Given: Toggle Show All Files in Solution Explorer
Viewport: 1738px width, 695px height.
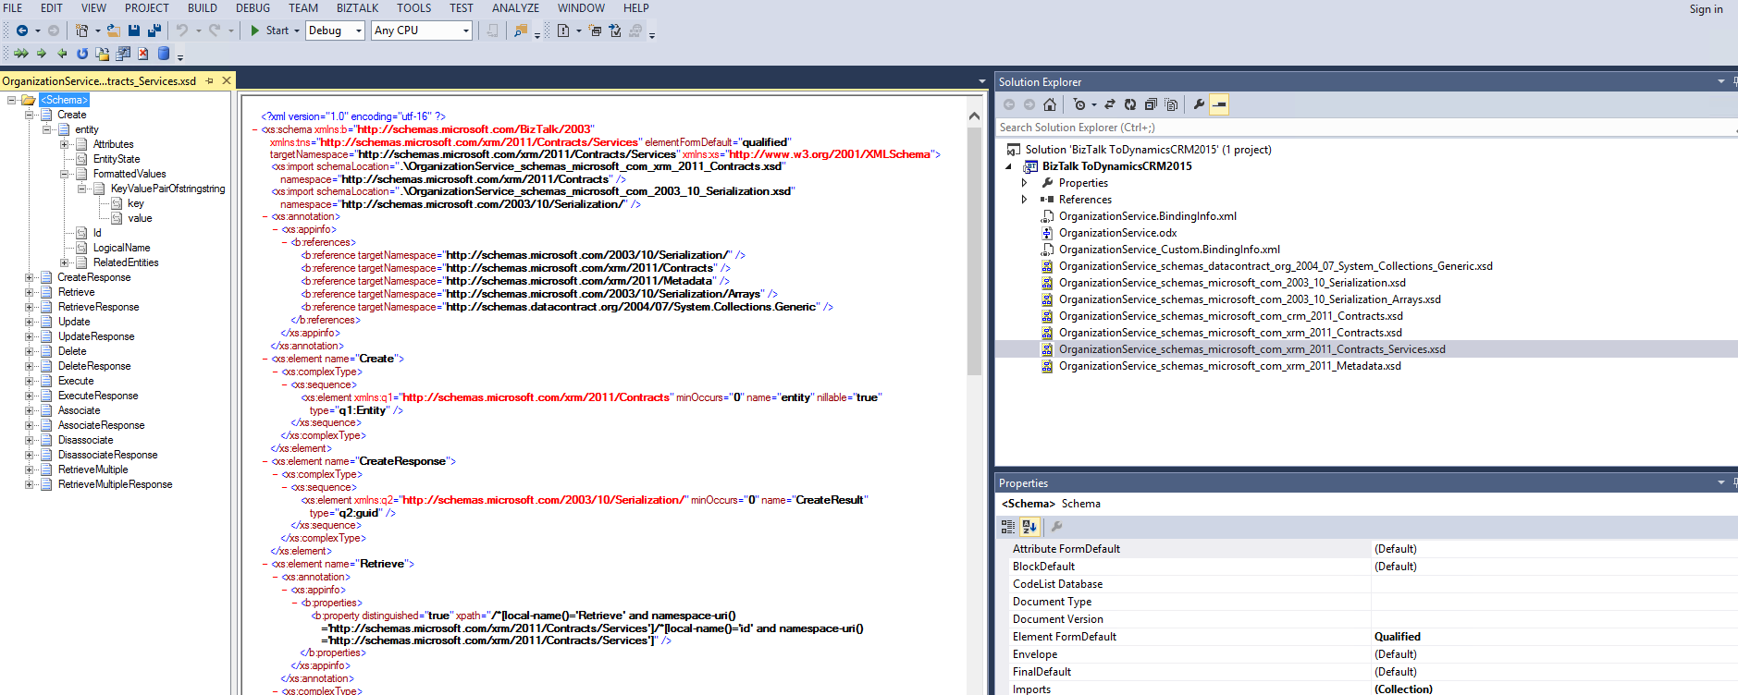Looking at the screenshot, I should click(x=1171, y=104).
